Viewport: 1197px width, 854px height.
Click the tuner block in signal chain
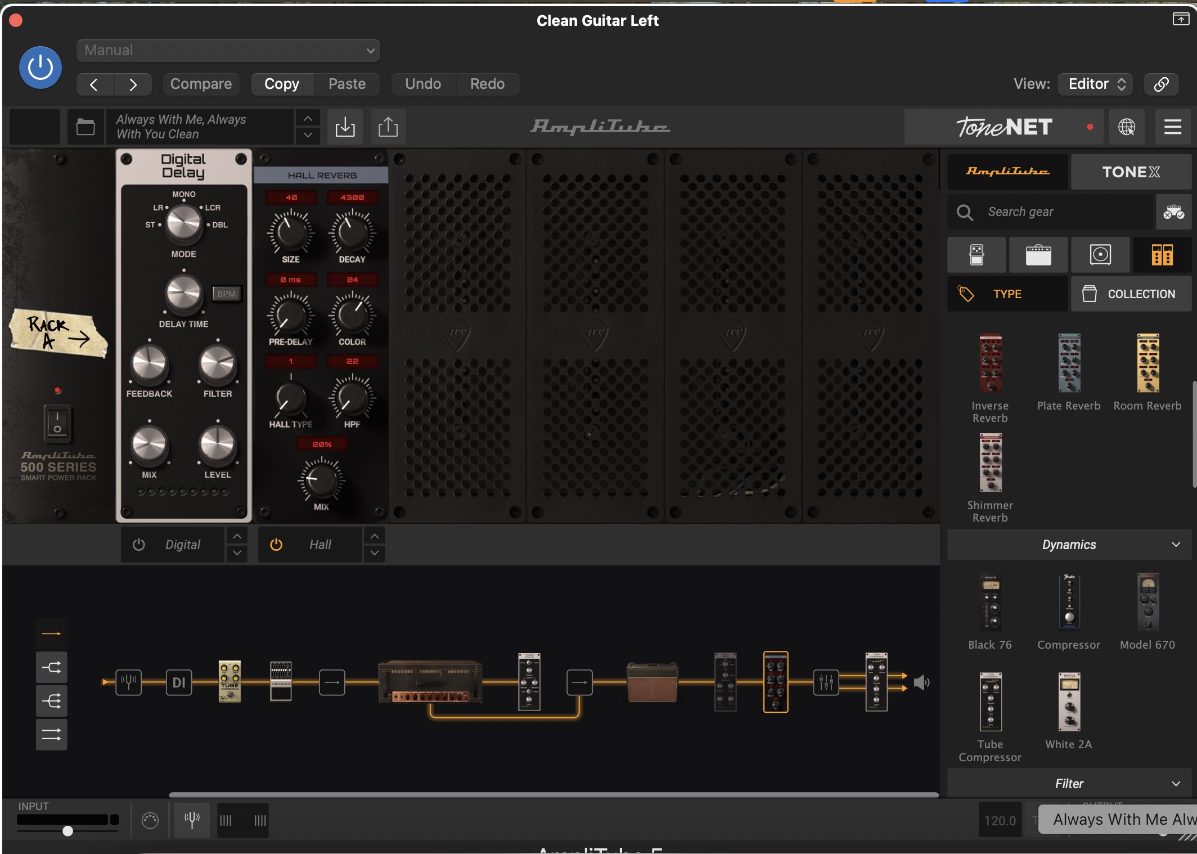click(128, 682)
